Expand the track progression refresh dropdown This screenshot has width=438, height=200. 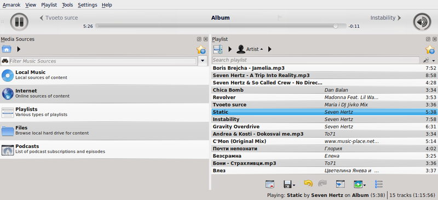[365, 185]
